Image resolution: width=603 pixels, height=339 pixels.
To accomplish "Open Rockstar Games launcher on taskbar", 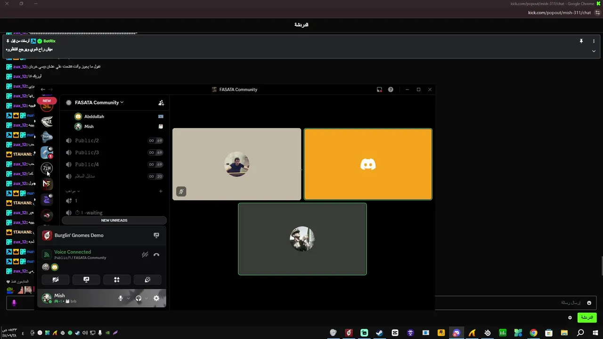I will point(441,333).
